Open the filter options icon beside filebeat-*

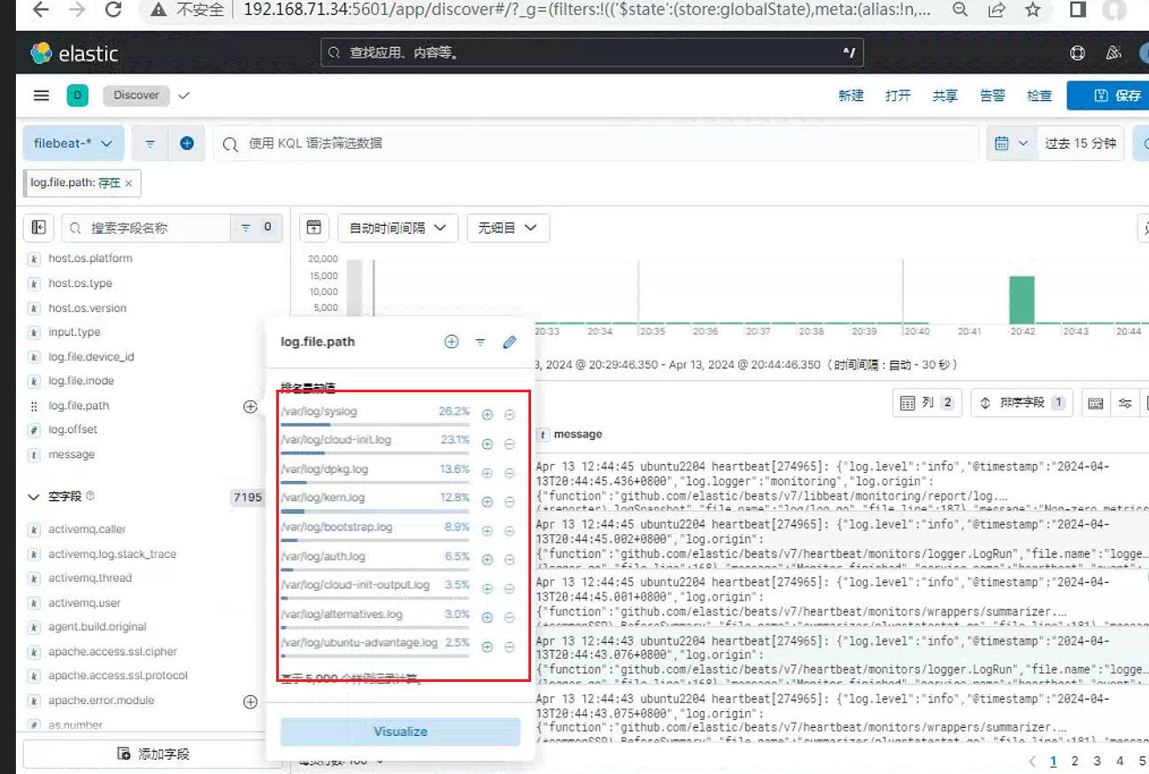pos(150,143)
